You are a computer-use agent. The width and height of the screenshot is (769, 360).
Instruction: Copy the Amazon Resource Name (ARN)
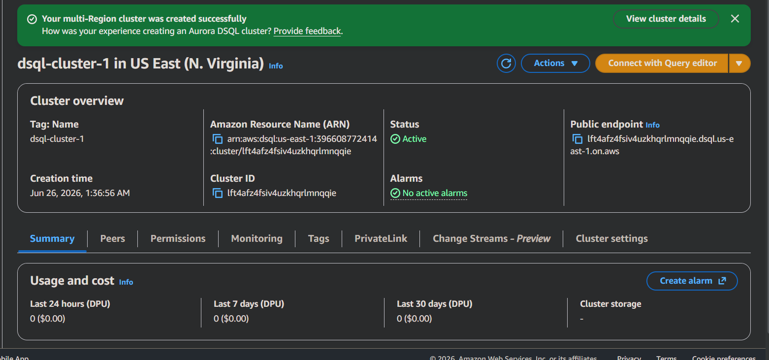click(x=218, y=139)
